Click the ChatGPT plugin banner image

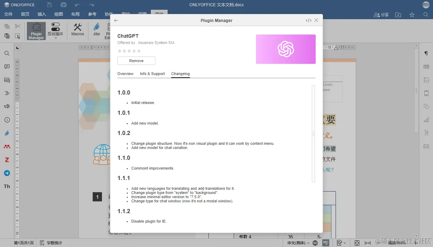click(x=286, y=49)
